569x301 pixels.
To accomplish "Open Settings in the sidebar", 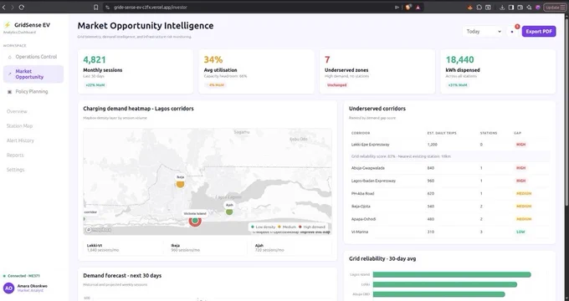I will (x=16, y=170).
